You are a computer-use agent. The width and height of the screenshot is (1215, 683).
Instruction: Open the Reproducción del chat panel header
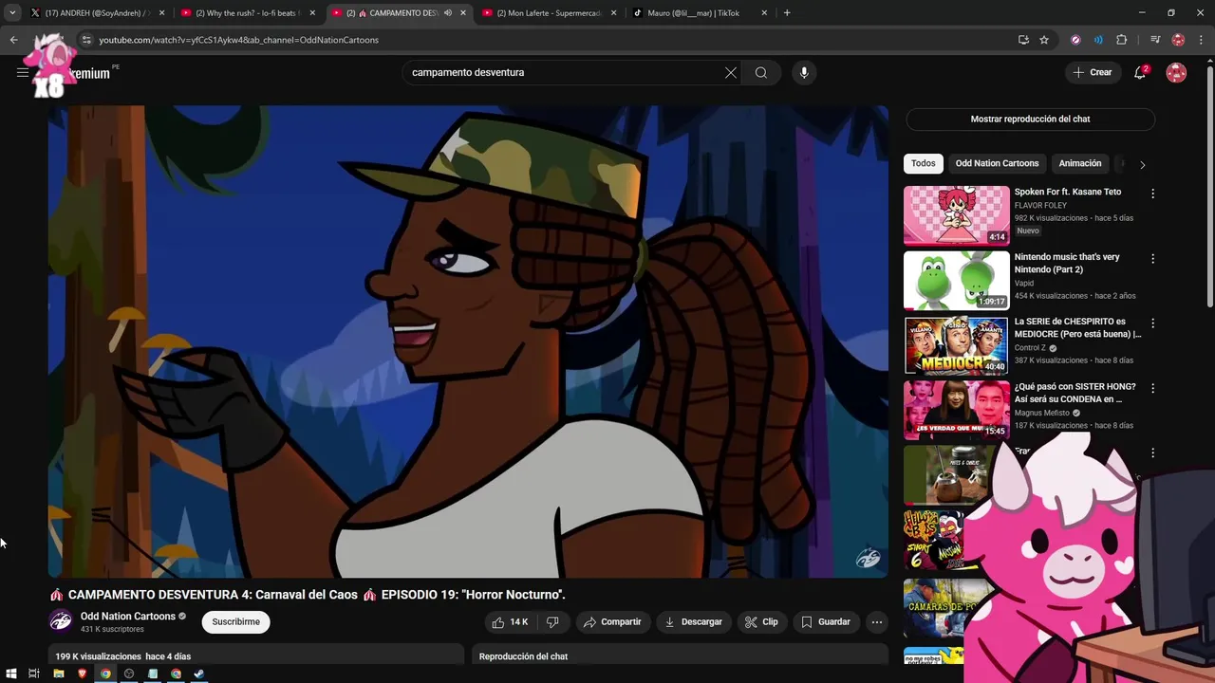tap(680, 655)
